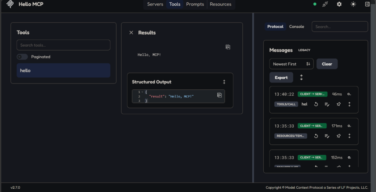Click the Search tools field

click(x=63, y=45)
